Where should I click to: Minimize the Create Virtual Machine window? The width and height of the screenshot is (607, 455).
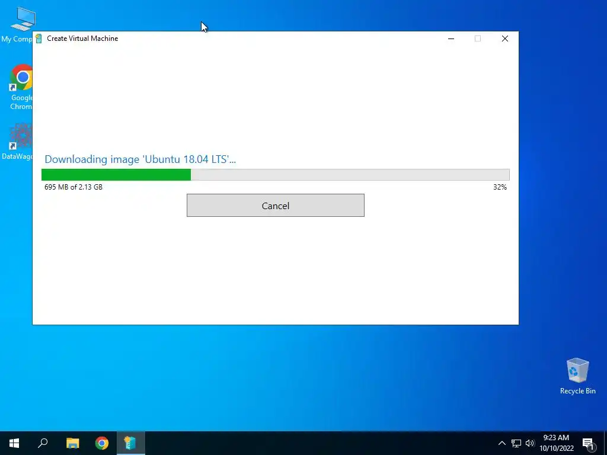coord(451,39)
